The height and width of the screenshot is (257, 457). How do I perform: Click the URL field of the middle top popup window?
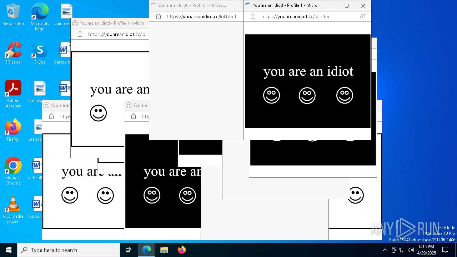click(x=201, y=16)
